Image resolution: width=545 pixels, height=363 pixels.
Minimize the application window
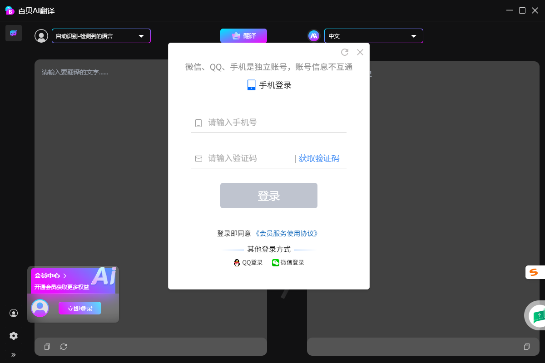[x=509, y=10]
